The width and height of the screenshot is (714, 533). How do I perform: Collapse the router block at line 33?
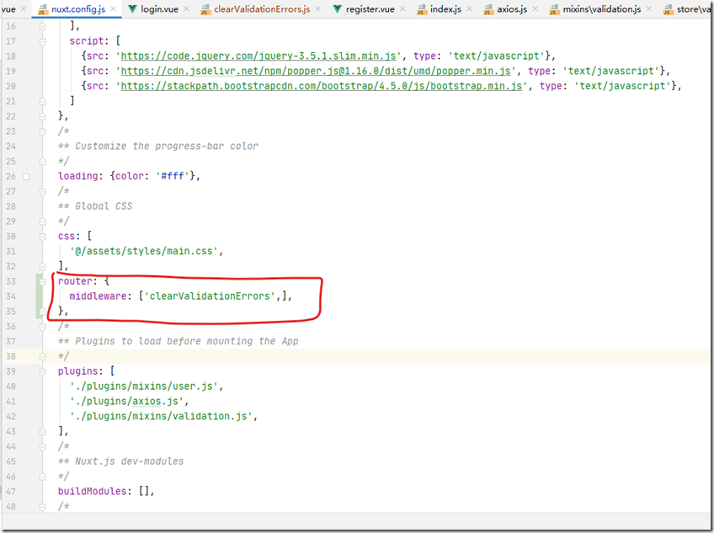coord(42,281)
